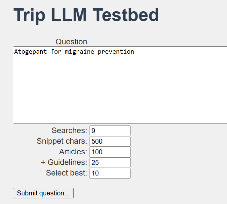The width and height of the screenshot is (227, 204).
Task: Focus the Articles input field
Action: [110, 152]
